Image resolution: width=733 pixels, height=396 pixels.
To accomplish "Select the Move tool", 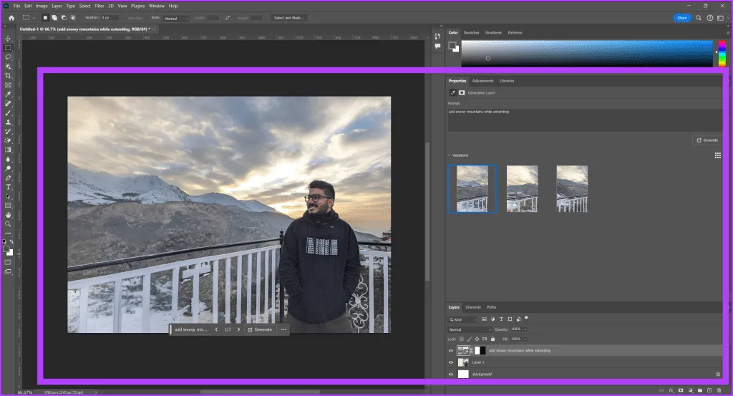I will pyautogui.click(x=9, y=38).
